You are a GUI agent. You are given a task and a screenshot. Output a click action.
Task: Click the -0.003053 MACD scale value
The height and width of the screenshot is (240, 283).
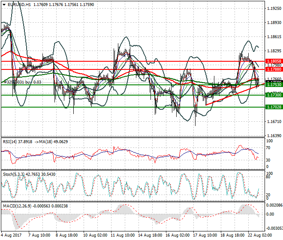pos(274,228)
